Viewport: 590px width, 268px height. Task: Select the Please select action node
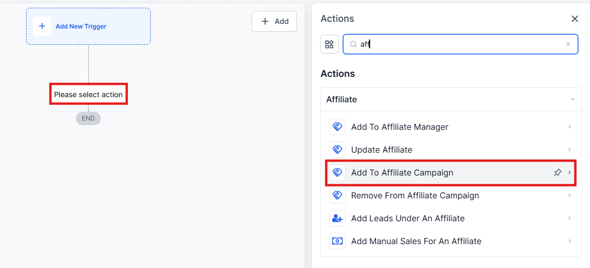point(88,95)
